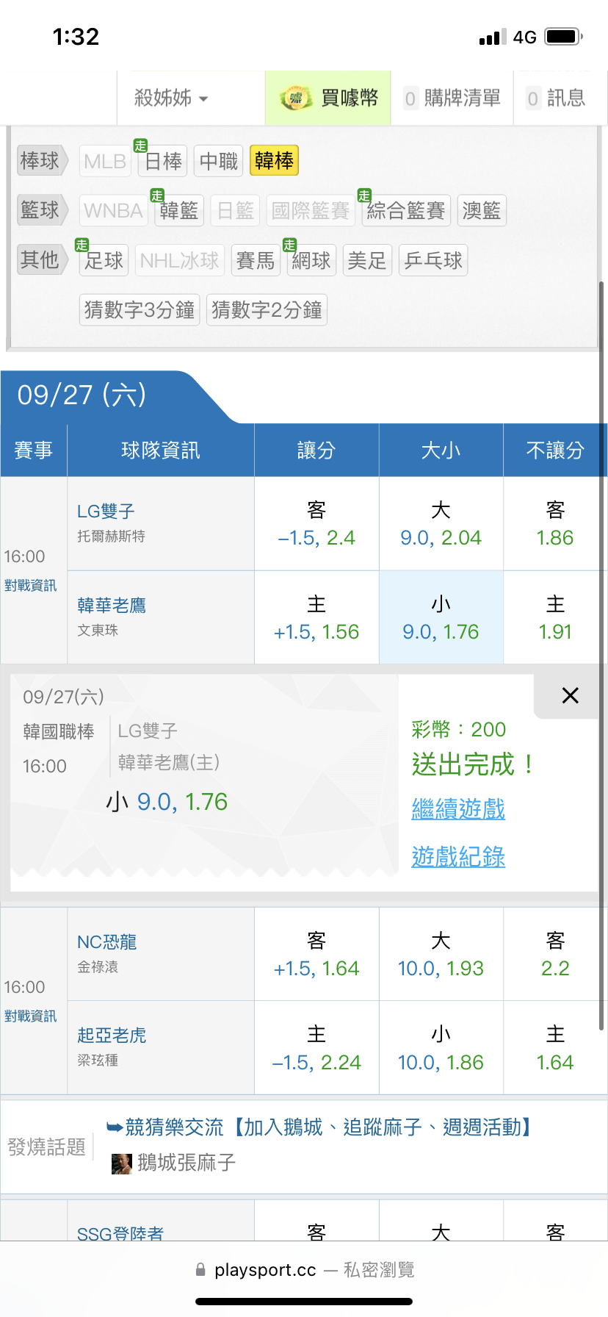The image size is (608, 1317).
Task: Tap the battery status icon
Action: click(563, 37)
